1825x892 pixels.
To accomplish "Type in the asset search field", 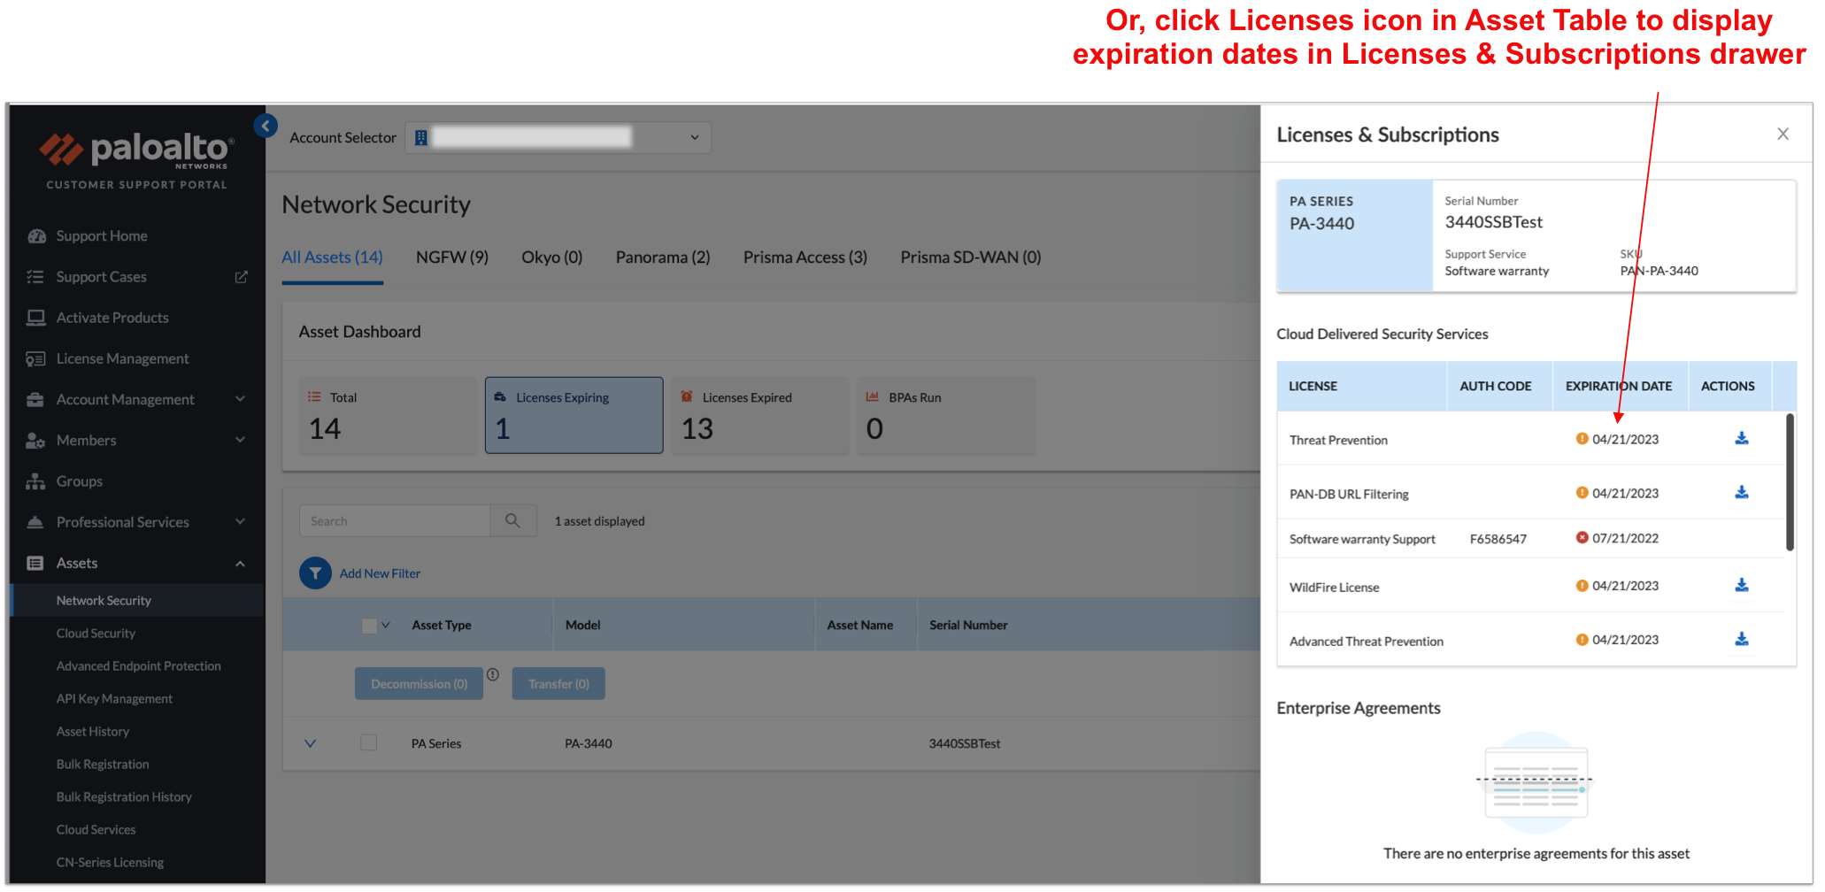I will [398, 520].
